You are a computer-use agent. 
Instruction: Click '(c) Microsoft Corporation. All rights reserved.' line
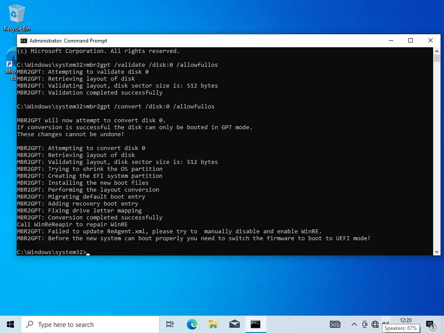point(98,51)
